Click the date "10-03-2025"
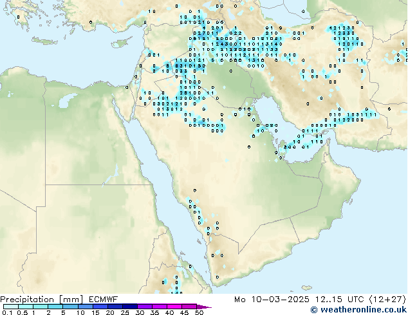The image size is (408, 315). 280,300
